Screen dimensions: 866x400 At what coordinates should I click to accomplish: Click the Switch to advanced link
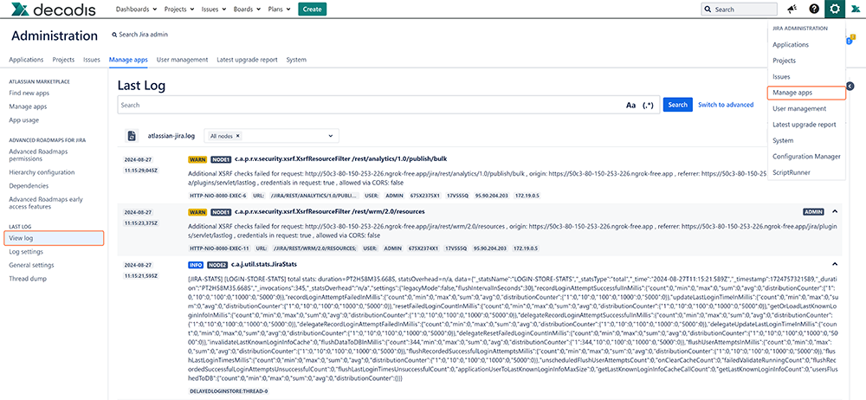pos(725,105)
